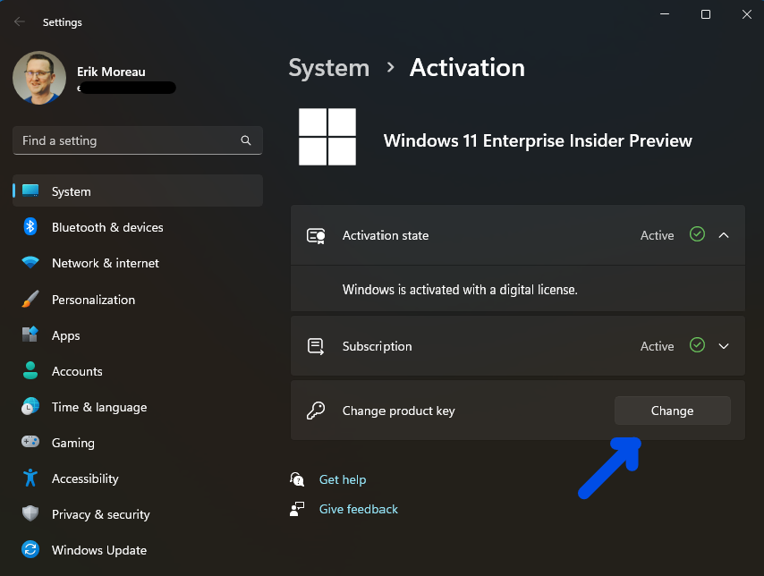Go to Windows Update settings page
Image resolution: width=764 pixels, height=576 pixels.
click(x=98, y=550)
